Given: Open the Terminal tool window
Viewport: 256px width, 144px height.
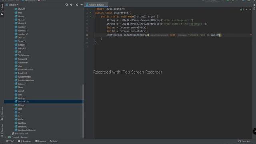Looking at the screenshot, I should point(41,141).
